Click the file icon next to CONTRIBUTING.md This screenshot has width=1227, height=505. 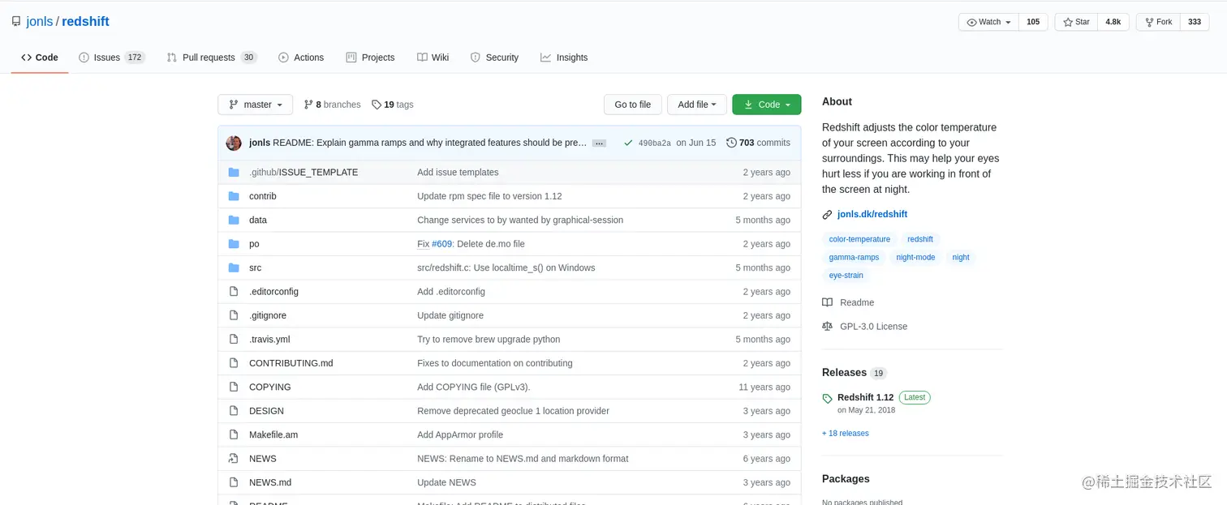234,364
